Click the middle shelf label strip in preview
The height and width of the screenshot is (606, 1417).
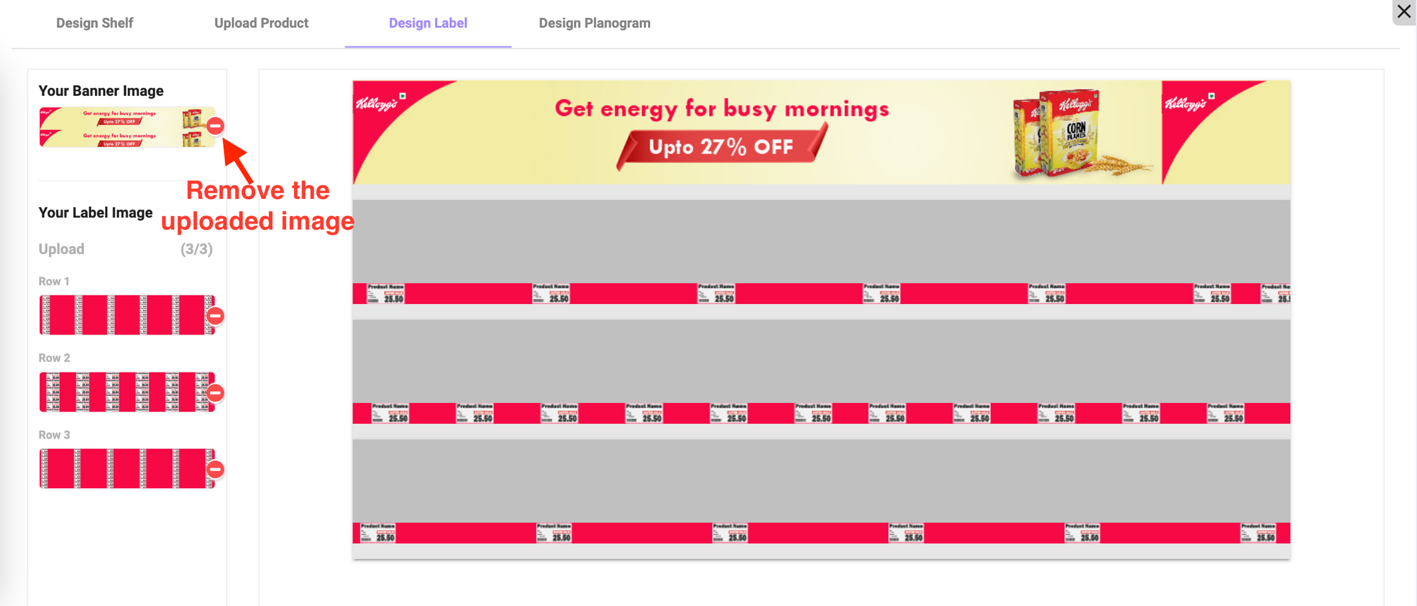click(x=822, y=413)
